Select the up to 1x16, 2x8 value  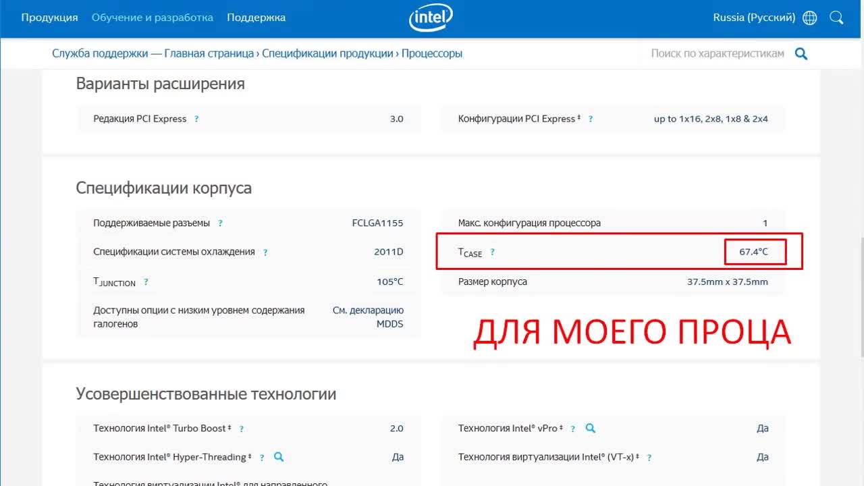[711, 119]
